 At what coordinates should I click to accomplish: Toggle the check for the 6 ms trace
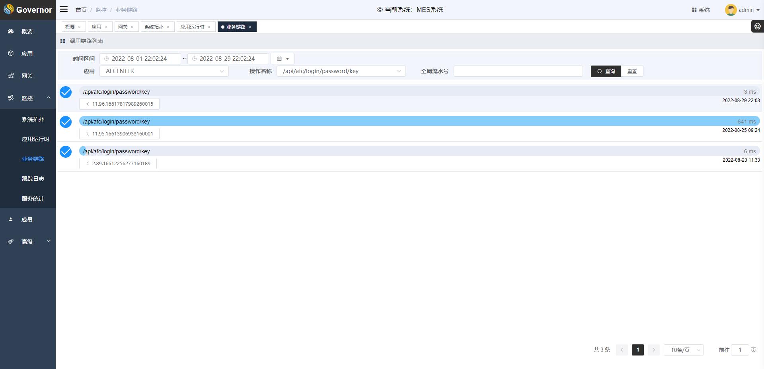coord(66,152)
